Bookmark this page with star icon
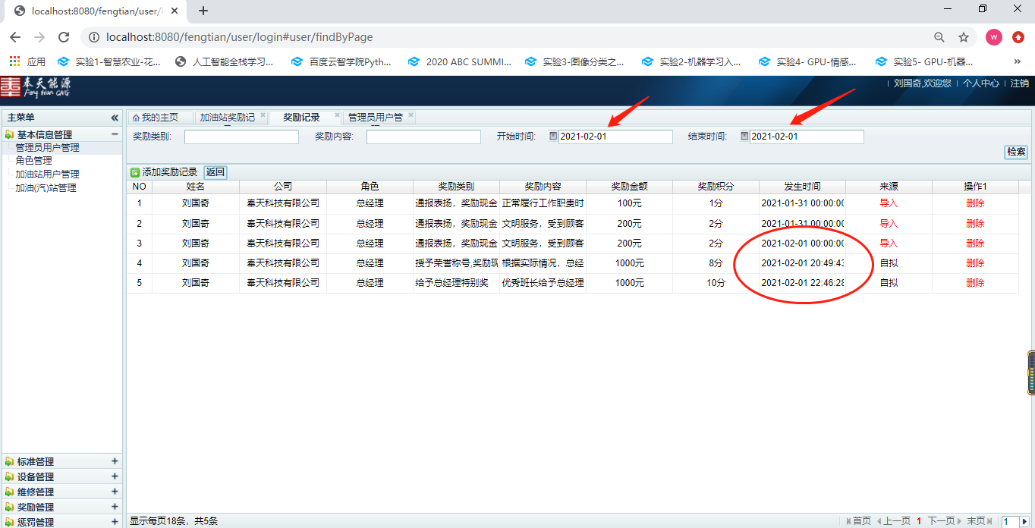 tap(964, 37)
